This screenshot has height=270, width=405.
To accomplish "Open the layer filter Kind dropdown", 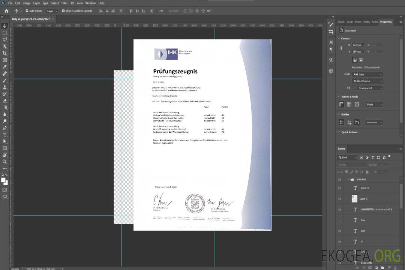I will [x=347, y=157].
